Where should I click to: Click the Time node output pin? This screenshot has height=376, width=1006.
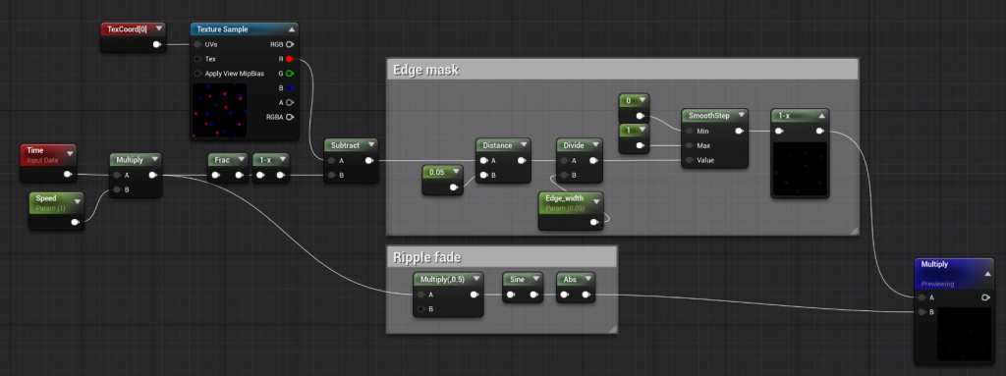pos(67,174)
